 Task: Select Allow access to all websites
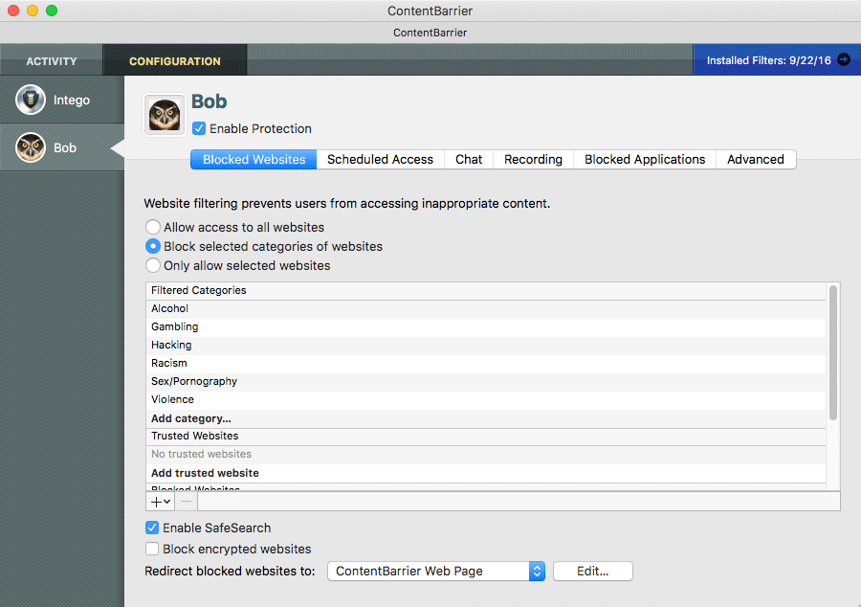click(x=153, y=227)
